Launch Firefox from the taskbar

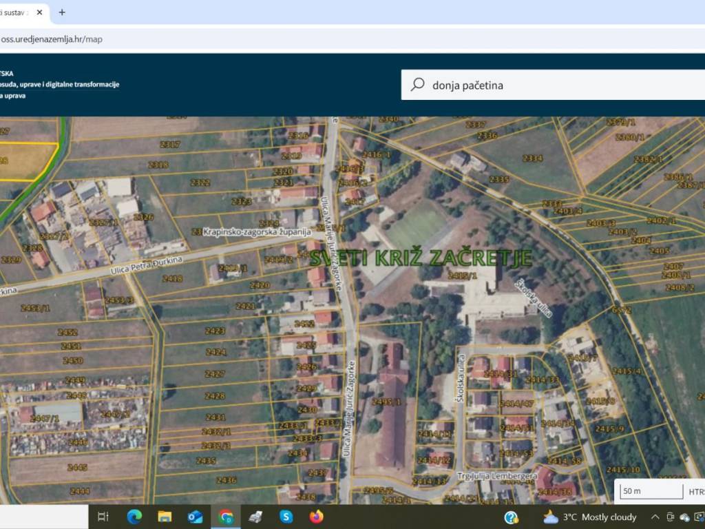(x=317, y=517)
